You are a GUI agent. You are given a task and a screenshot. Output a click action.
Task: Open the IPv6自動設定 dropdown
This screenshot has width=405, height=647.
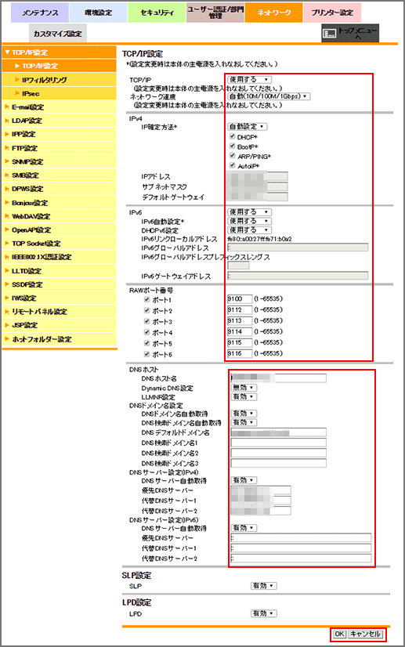(x=249, y=221)
